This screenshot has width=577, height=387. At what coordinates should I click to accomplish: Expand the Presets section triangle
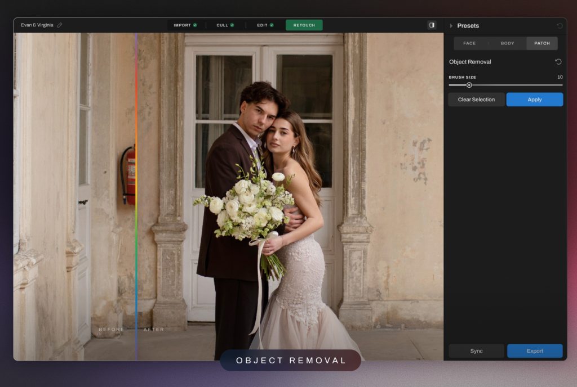click(x=451, y=26)
